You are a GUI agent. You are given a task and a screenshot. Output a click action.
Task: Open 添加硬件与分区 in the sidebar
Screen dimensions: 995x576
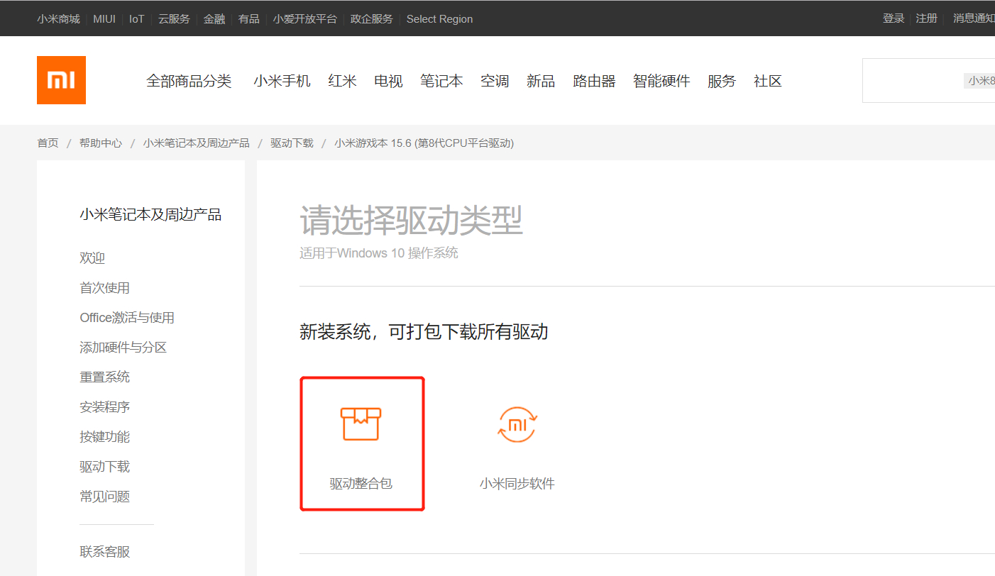(123, 348)
